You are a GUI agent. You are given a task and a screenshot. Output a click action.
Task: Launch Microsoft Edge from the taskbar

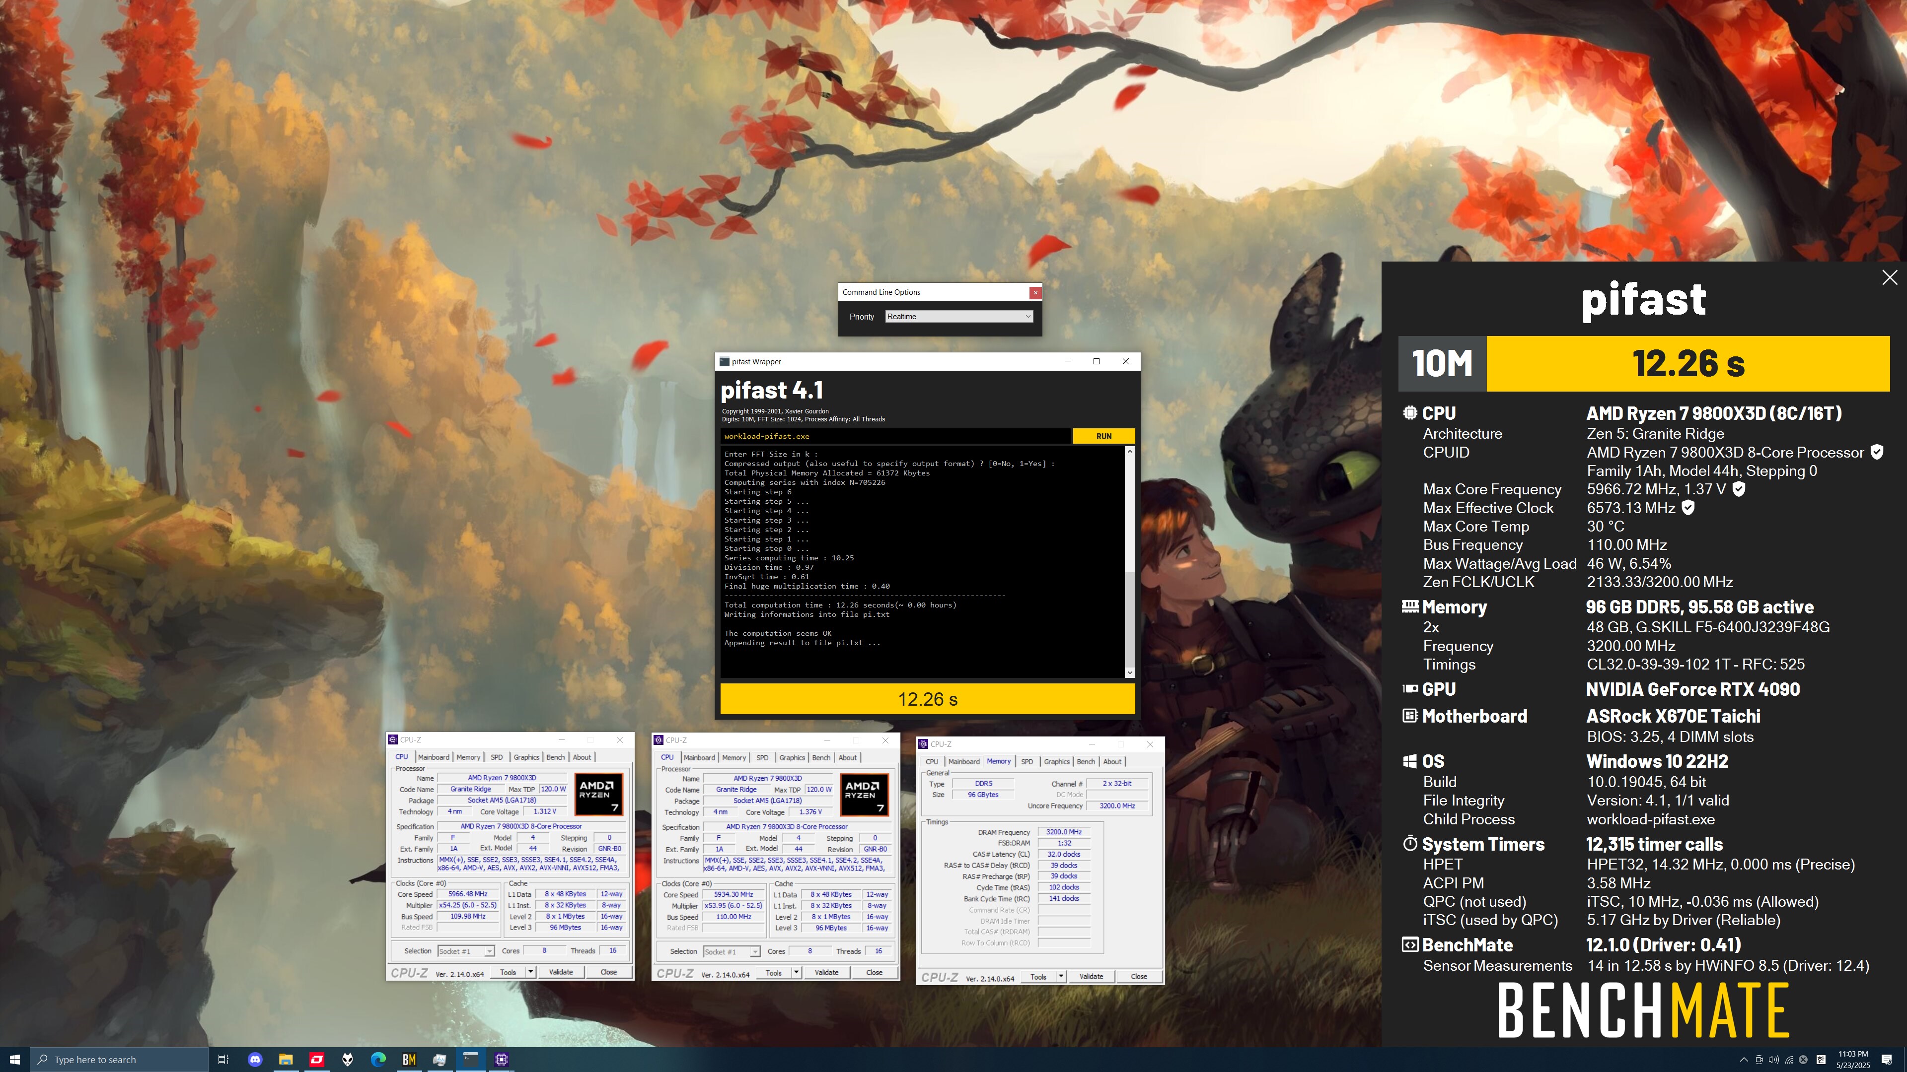tap(378, 1060)
